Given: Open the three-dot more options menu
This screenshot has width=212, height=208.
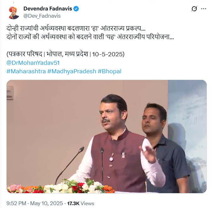Looking at the screenshot, I should tap(203, 9).
